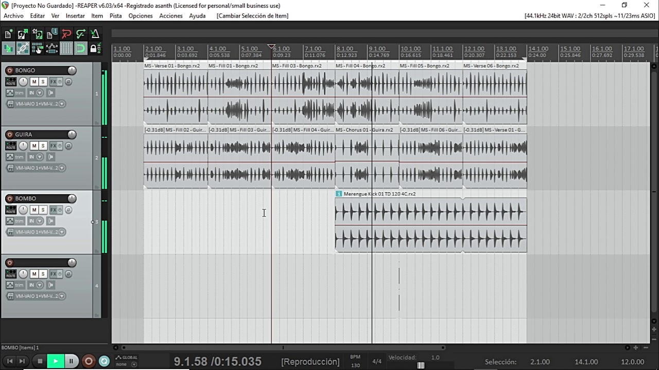Toggle repeat loop button in transport
This screenshot has width=659, height=370.
click(104, 361)
